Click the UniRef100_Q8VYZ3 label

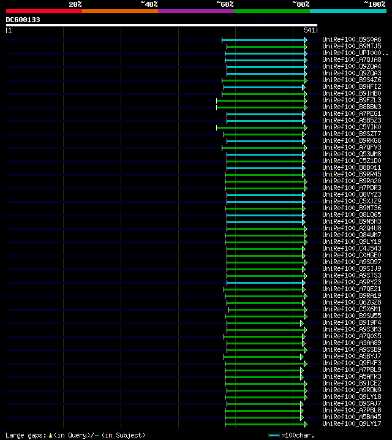pyautogui.click(x=352, y=194)
